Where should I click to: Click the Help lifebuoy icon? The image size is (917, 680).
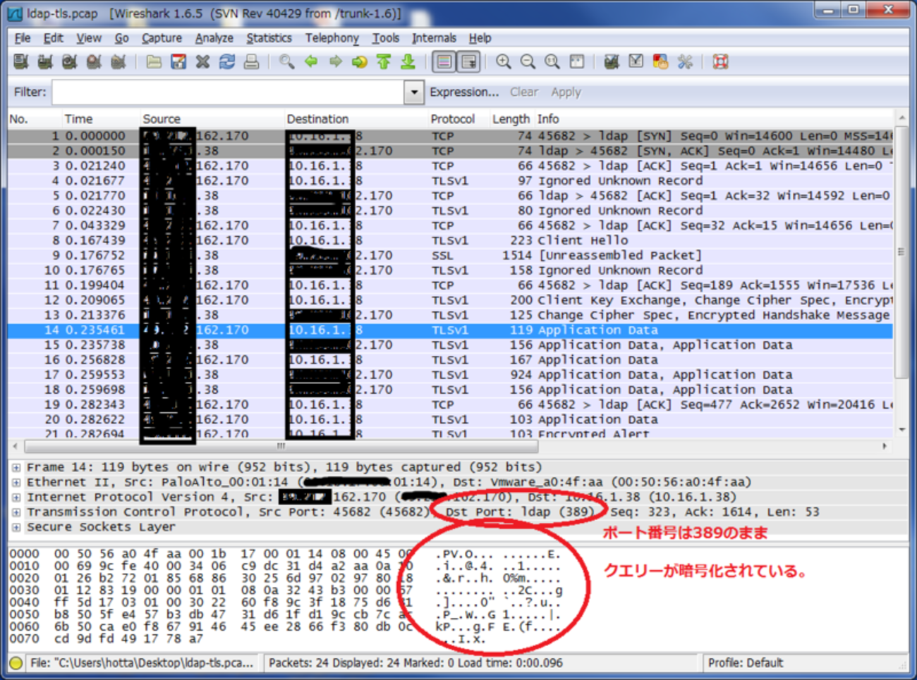coord(720,62)
